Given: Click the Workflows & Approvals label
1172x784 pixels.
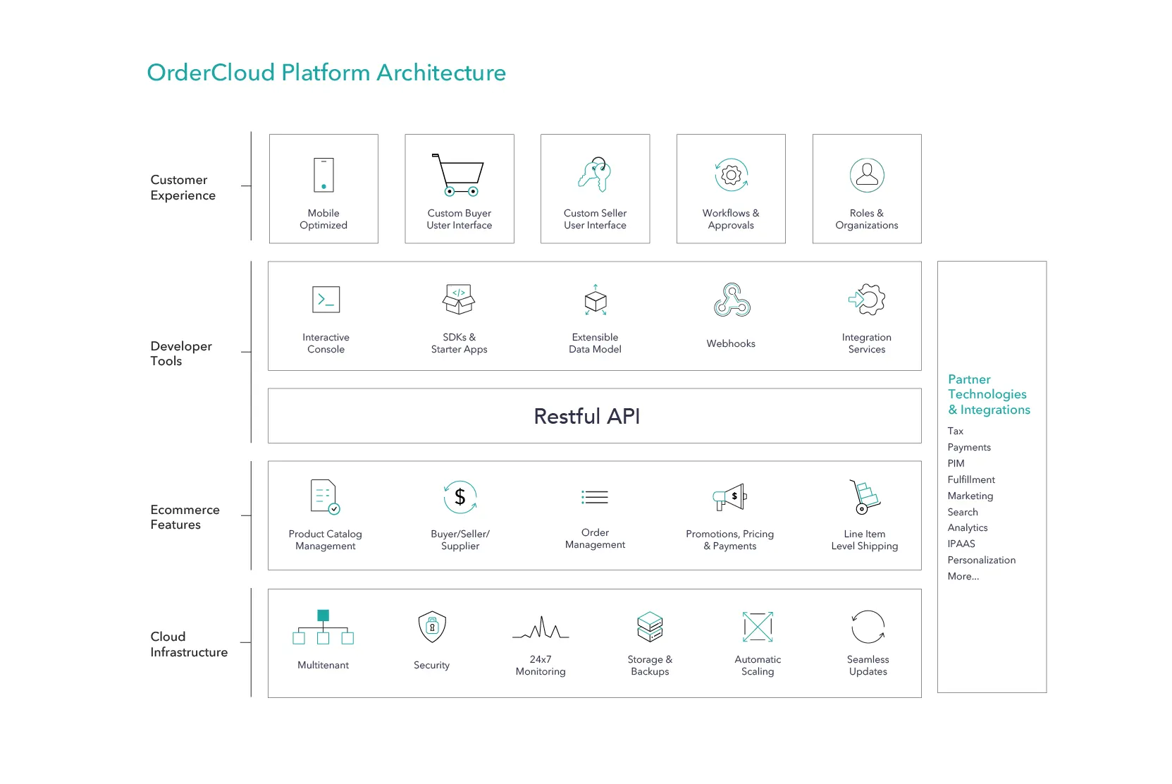Looking at the screenshot, I should pyautogui.click(x=731, y=219).
